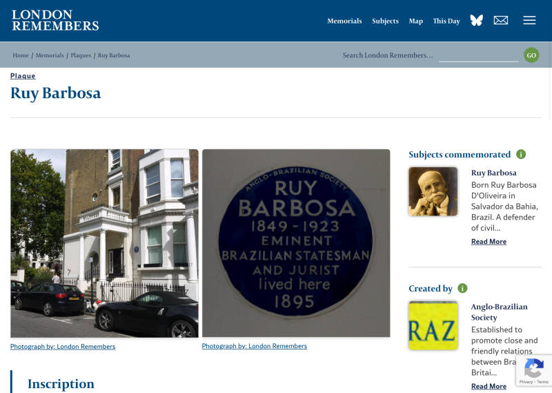
Task: Open the blue plaque close-up photo
Action: point(296,243)
